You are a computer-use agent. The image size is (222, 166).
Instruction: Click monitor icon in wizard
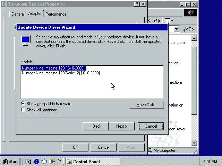(x=26, y=40)
